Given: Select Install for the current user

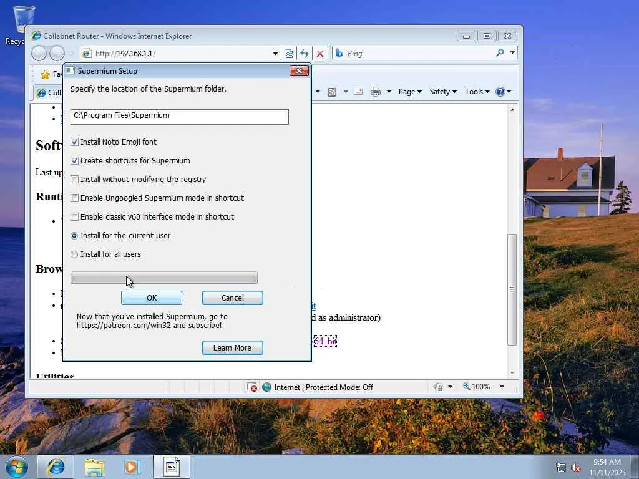Looking at the screenshot, I should [74, 235].
